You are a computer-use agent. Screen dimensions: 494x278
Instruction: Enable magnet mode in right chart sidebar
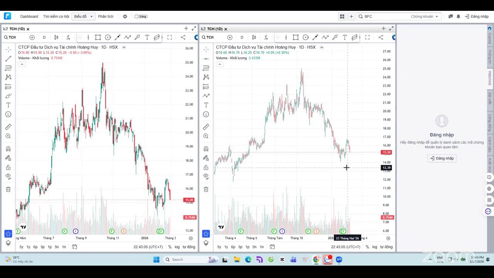tap(206, 149)
